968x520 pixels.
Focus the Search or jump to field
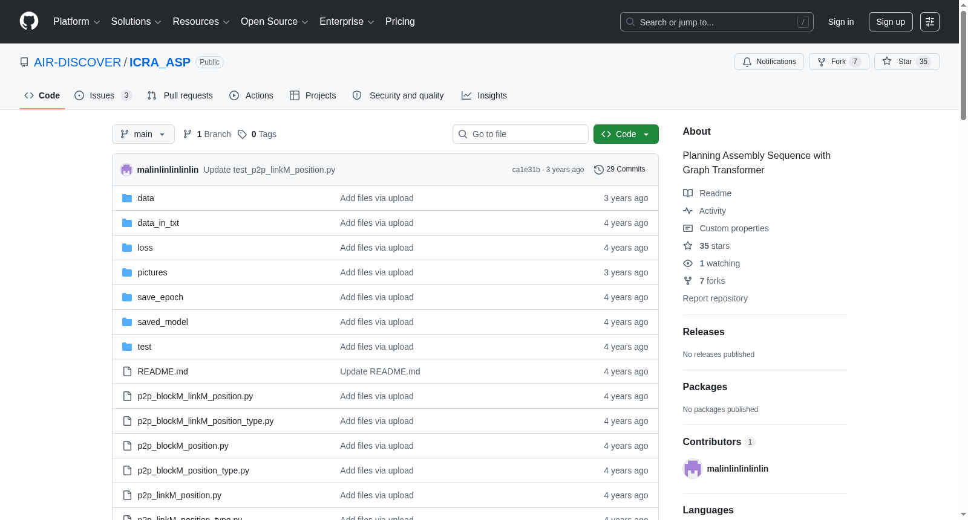717,22
